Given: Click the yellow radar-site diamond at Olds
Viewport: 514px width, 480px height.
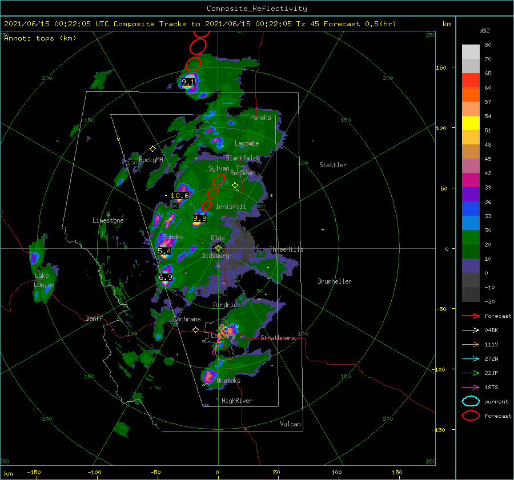Looking at the screenshot, I should [218, 248].
